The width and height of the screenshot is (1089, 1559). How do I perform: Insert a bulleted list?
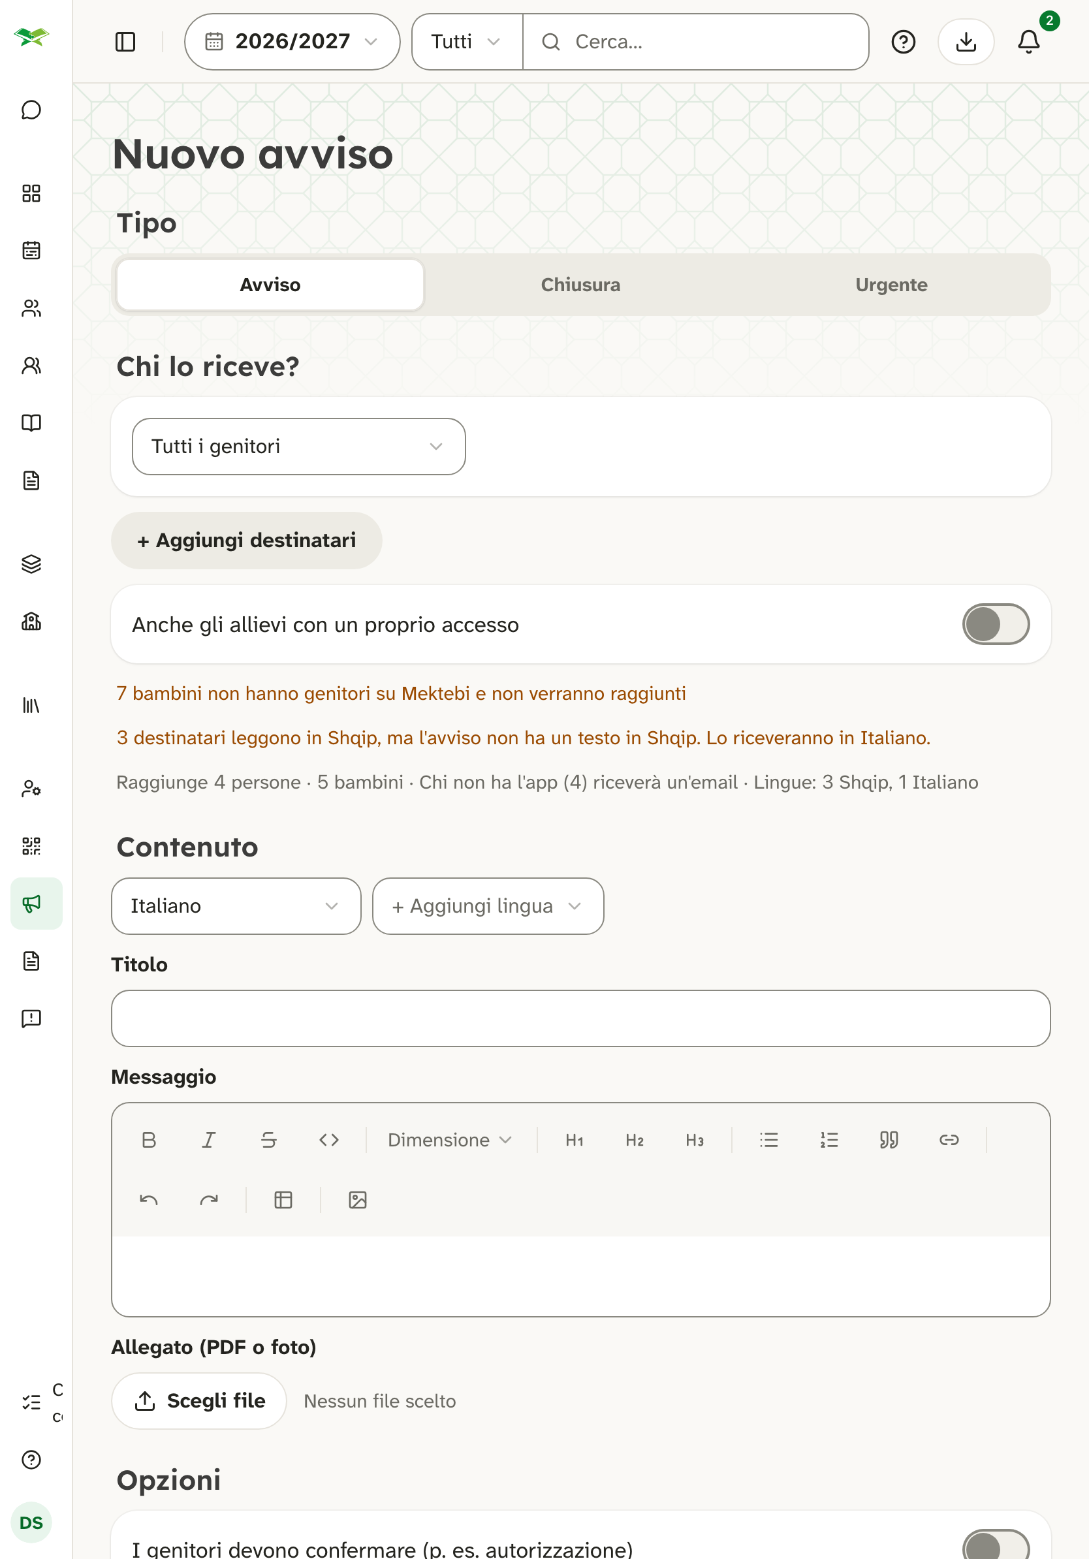[x=768, y=1140]
